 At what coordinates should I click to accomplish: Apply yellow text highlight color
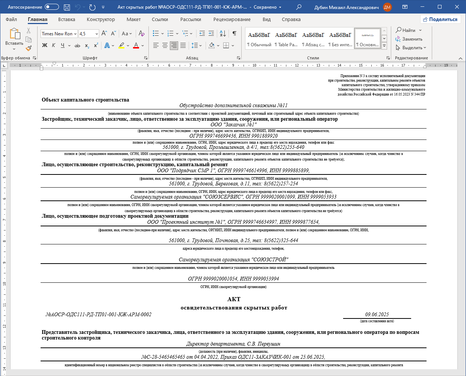121,45
